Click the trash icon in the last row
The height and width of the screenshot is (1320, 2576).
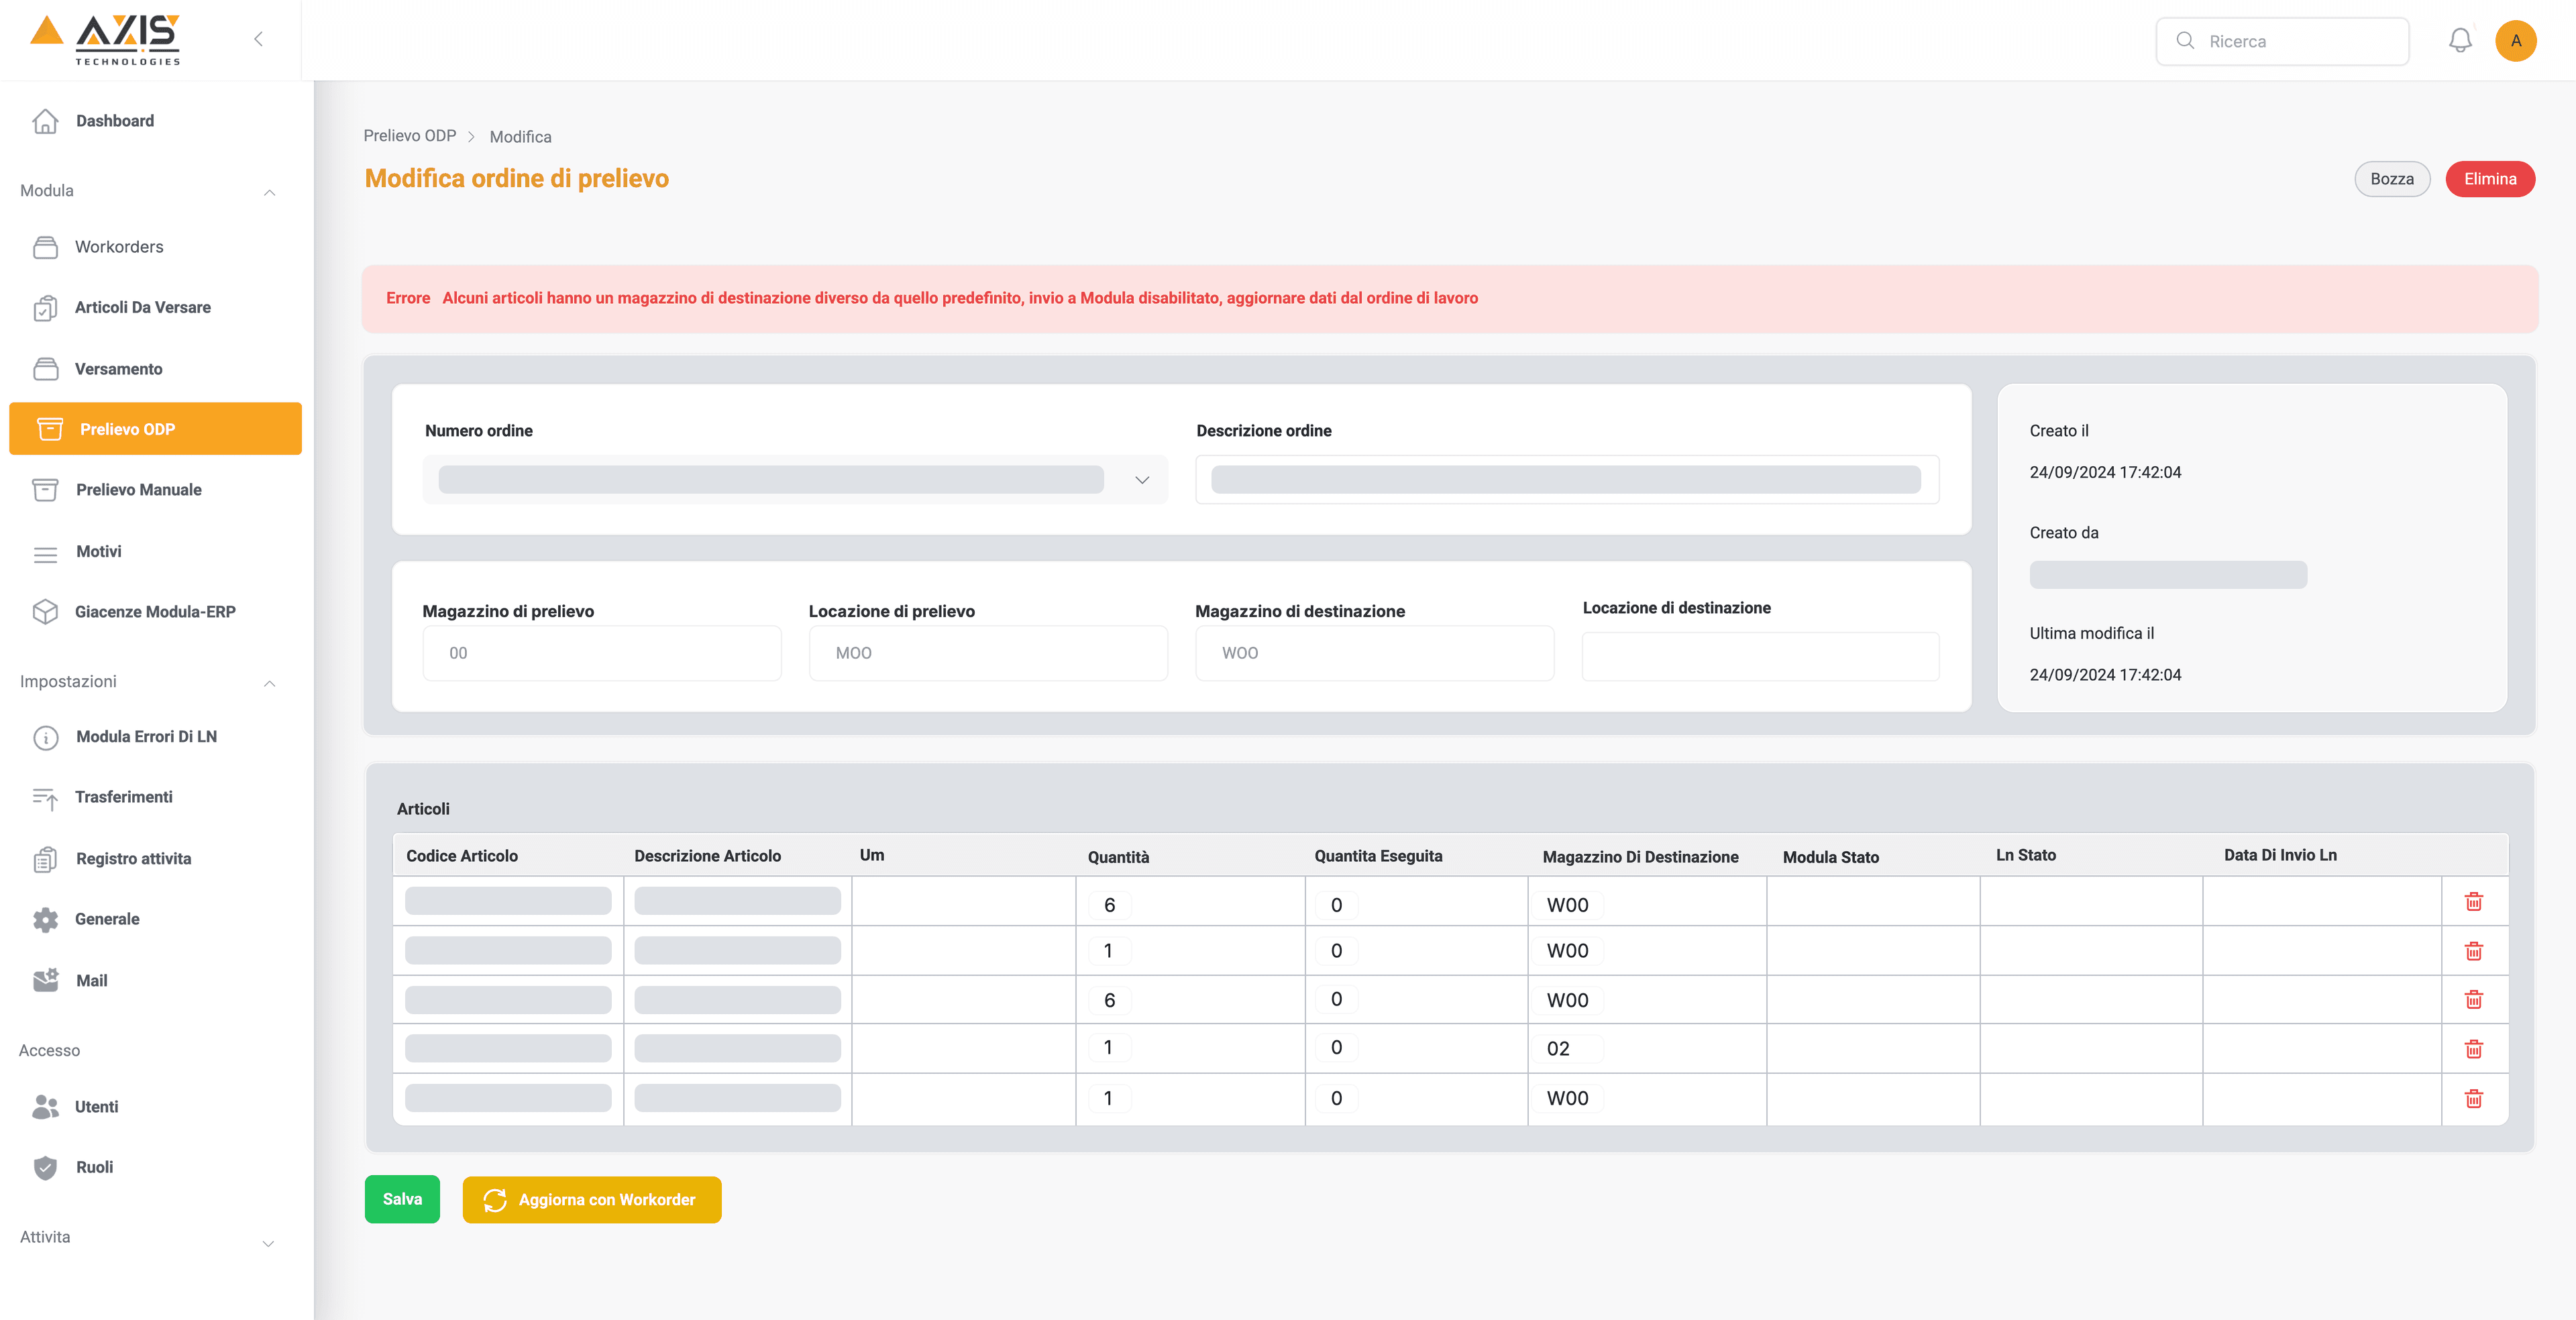coord(2473,1099)
